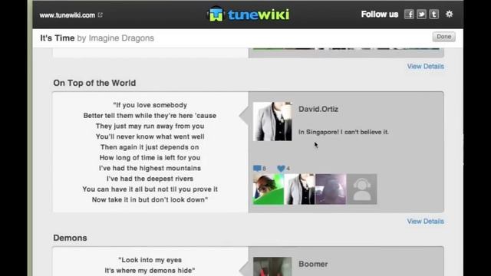Open the gray jacket liker thumbnail

coord(299,189)
